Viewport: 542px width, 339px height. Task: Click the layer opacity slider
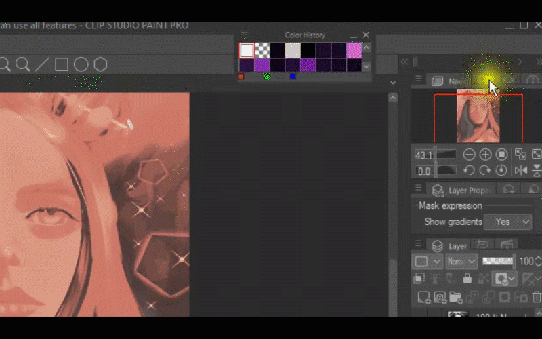point(498,261)
